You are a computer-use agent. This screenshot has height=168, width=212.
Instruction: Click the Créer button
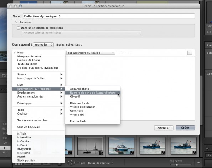point(185,128)
